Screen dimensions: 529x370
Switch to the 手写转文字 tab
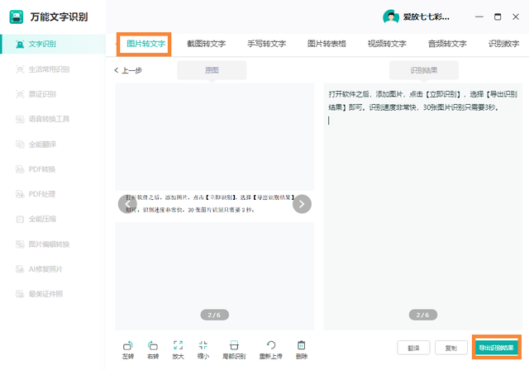coord(266,44)
